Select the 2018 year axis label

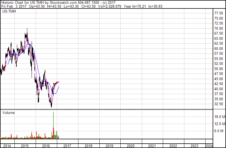(88, 146)
